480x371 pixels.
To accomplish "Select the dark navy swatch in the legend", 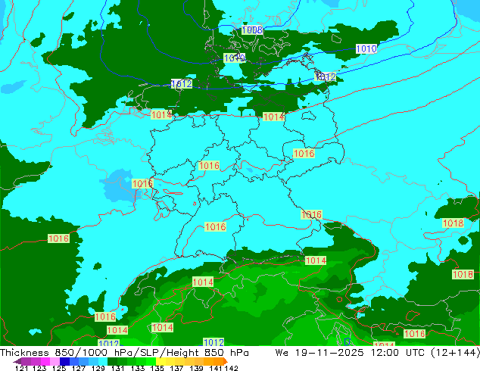I will (64, 361).
